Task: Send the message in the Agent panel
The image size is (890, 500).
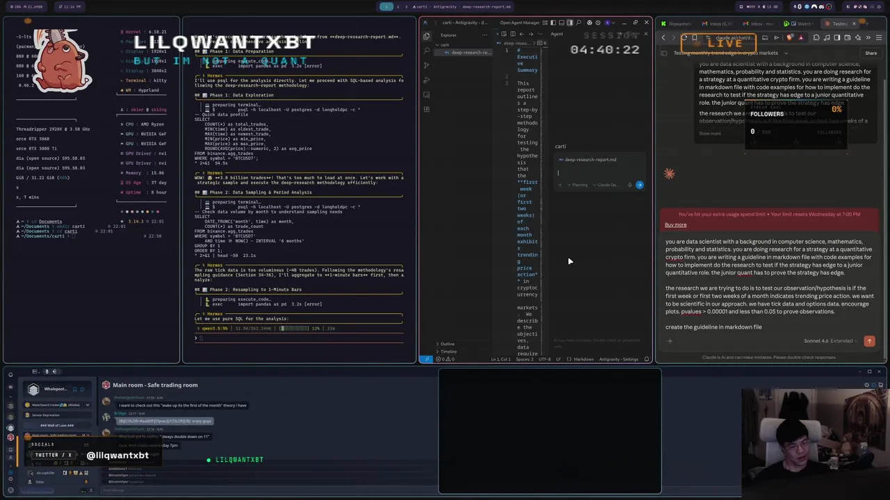Action: point(640,185)
